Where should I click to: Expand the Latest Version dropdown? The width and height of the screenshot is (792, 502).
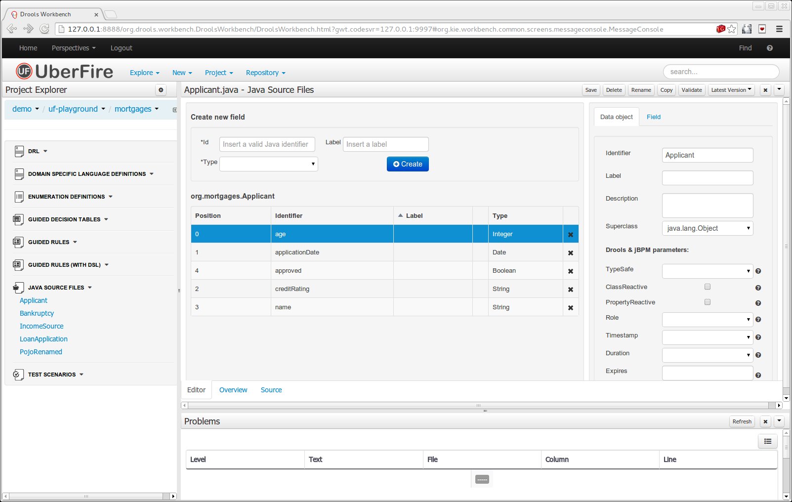click(x=731, y=90)
